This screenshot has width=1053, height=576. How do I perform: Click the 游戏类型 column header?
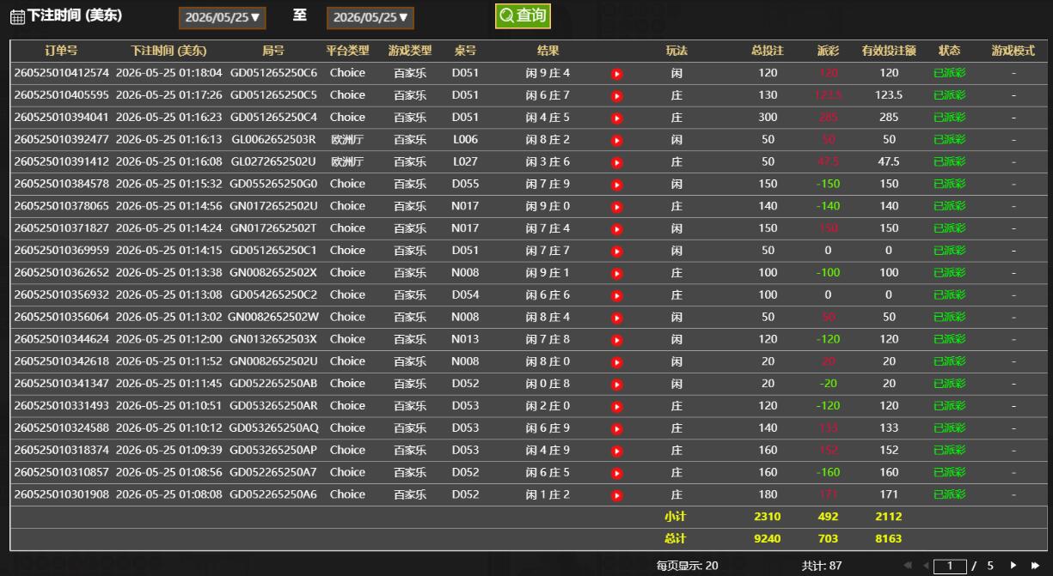[410, 51]
